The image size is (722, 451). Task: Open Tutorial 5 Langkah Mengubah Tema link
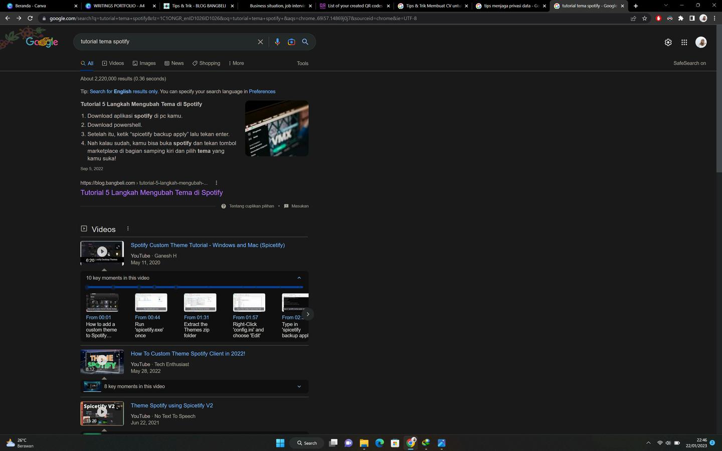(151, 192)
